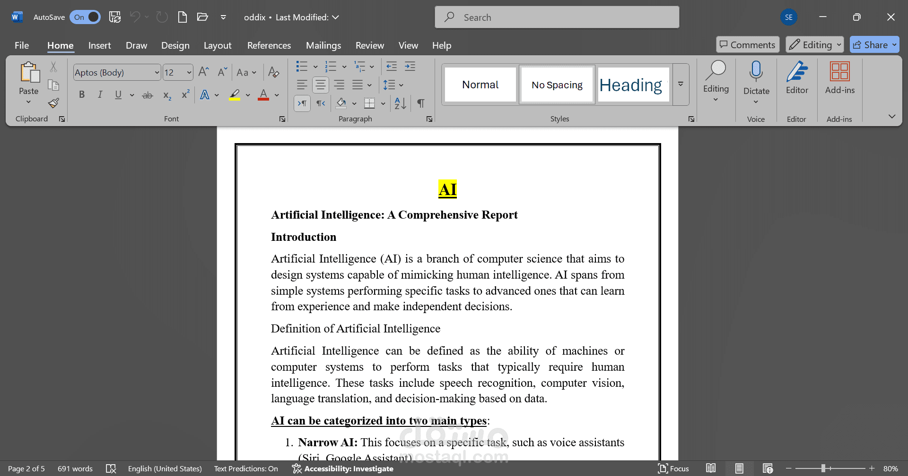Click the Undo arrow
Viewport: 908px width, 476px height.
(x=135, y=17)
